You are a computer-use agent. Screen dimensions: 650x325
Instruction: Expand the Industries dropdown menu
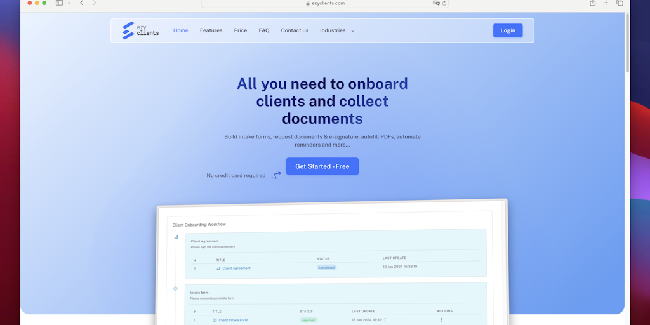point(337,30)
